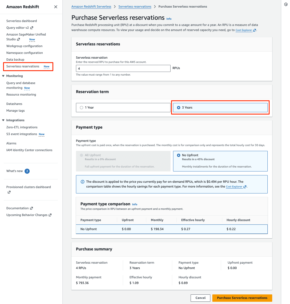Collapse the Integrations section in the sidebar

click(x=3, y=120)
